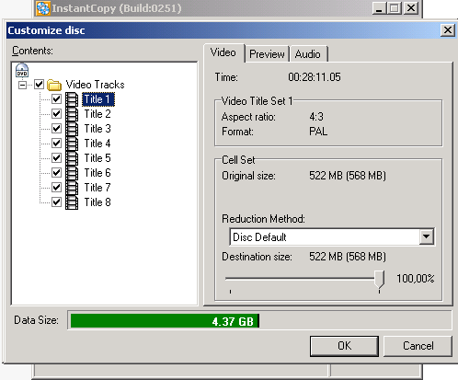Uncheck the Title 2 checkbox
The width and height of the screenshot is (458, 380).
(x=57, y=114)
